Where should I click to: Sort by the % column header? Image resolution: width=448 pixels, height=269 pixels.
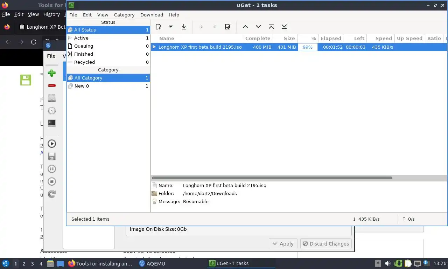click(x=308, y=38)
